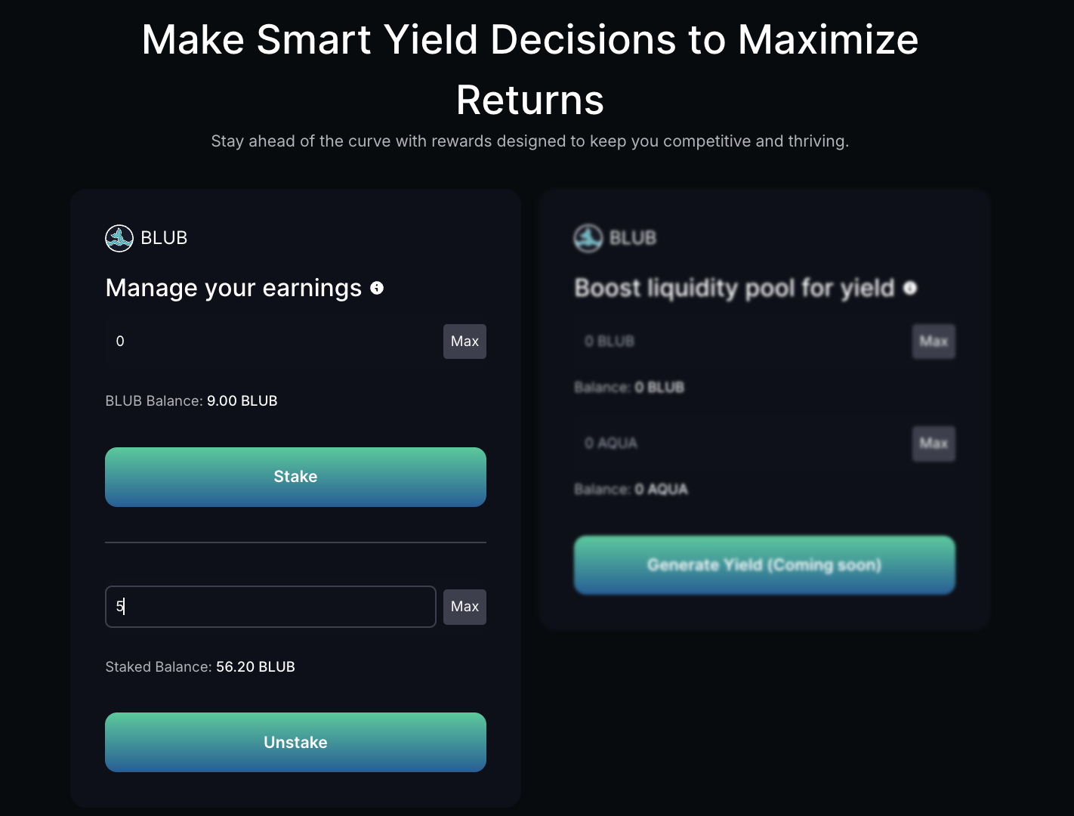Focus the unstake amount field containing 5
The height and width of the screenshot is (816, 1074).
[270, 607]
